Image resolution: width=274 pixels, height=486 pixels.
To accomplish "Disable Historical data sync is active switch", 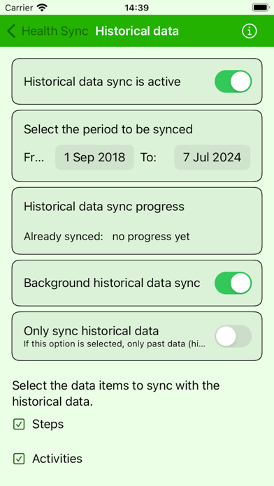I will pyautogui.click(x=233, y=82).
